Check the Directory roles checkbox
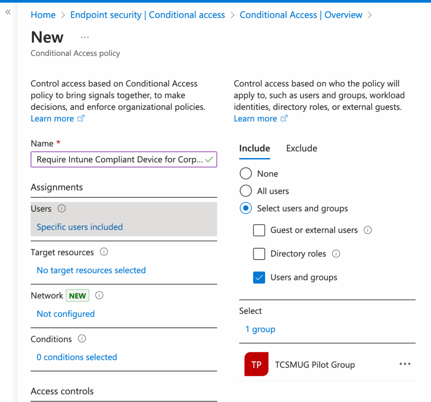Screen dimensions: 431x402 [259, 254]
